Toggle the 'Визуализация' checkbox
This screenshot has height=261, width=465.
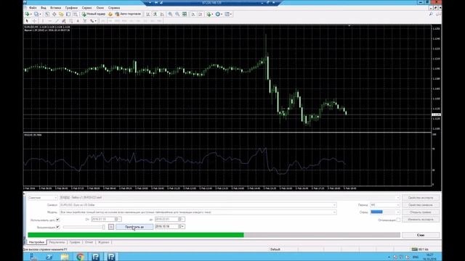click(x=58, y=227)
